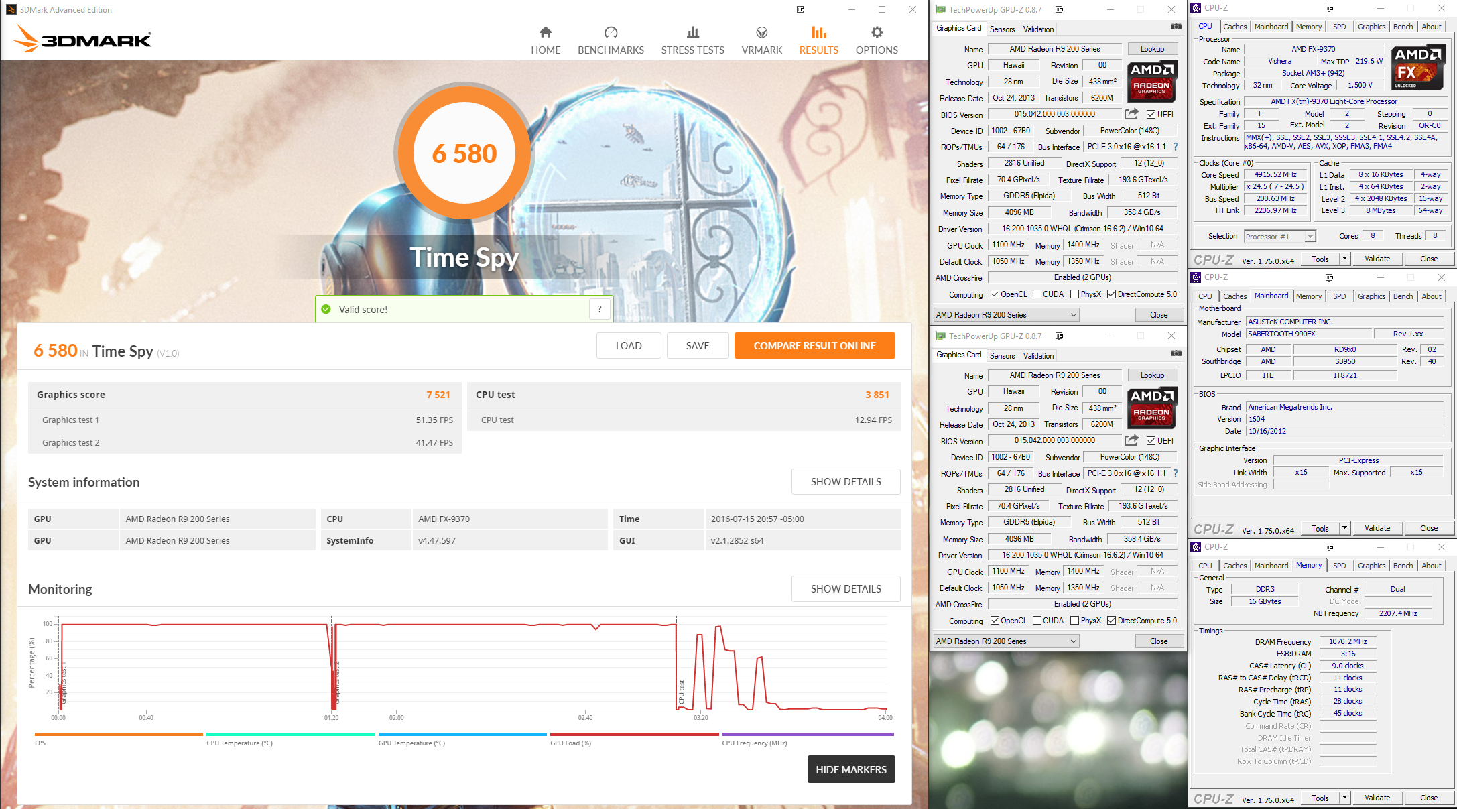Click top GPU-Z title bar app icon

[940, 9]
